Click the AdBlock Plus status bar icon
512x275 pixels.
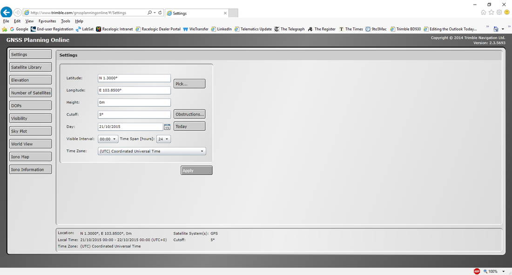477,271
